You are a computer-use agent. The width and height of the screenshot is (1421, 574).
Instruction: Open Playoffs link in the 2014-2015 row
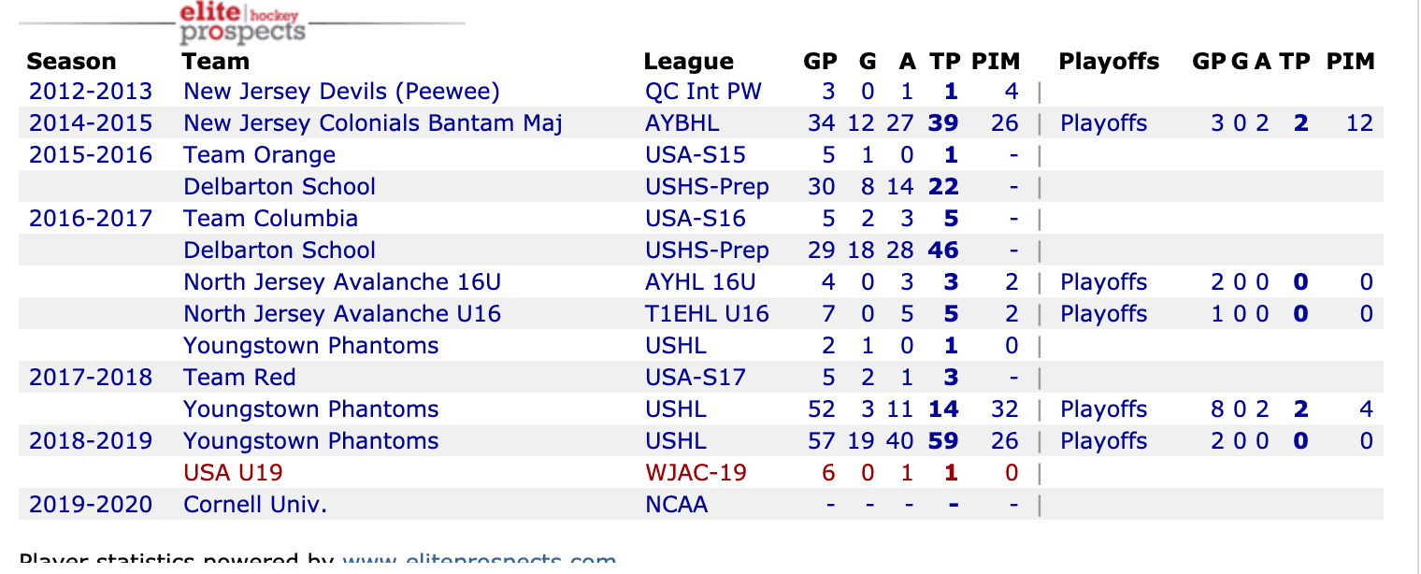click(1103, 123)
